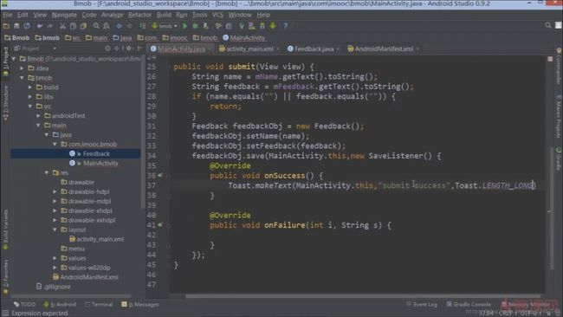Viewport: 563px width, 317px height.
Task: Click the MainActivity breadcrumb
Action: point(243,38)
